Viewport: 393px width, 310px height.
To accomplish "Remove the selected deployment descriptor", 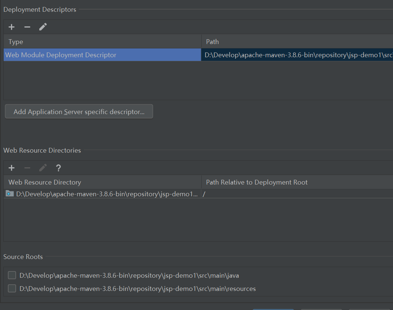I will (x=27, y=27).
